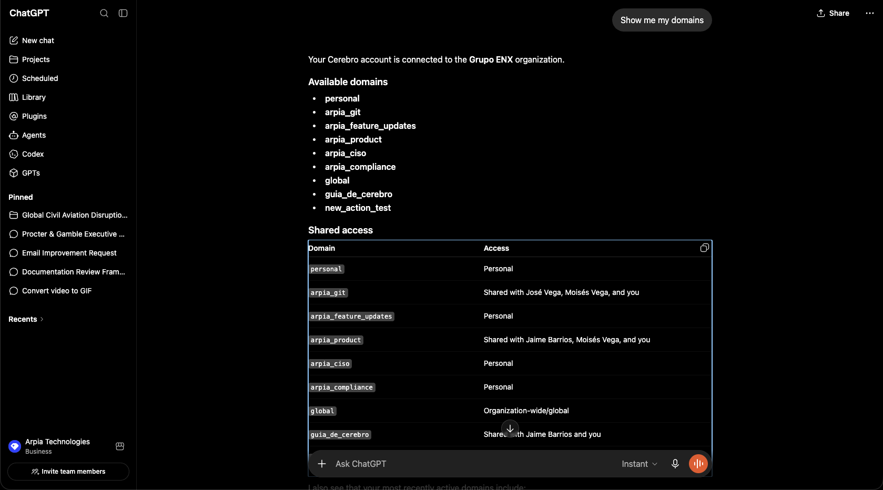
Task: Click the Pinned section heading
Action: (x=21, y=197)
